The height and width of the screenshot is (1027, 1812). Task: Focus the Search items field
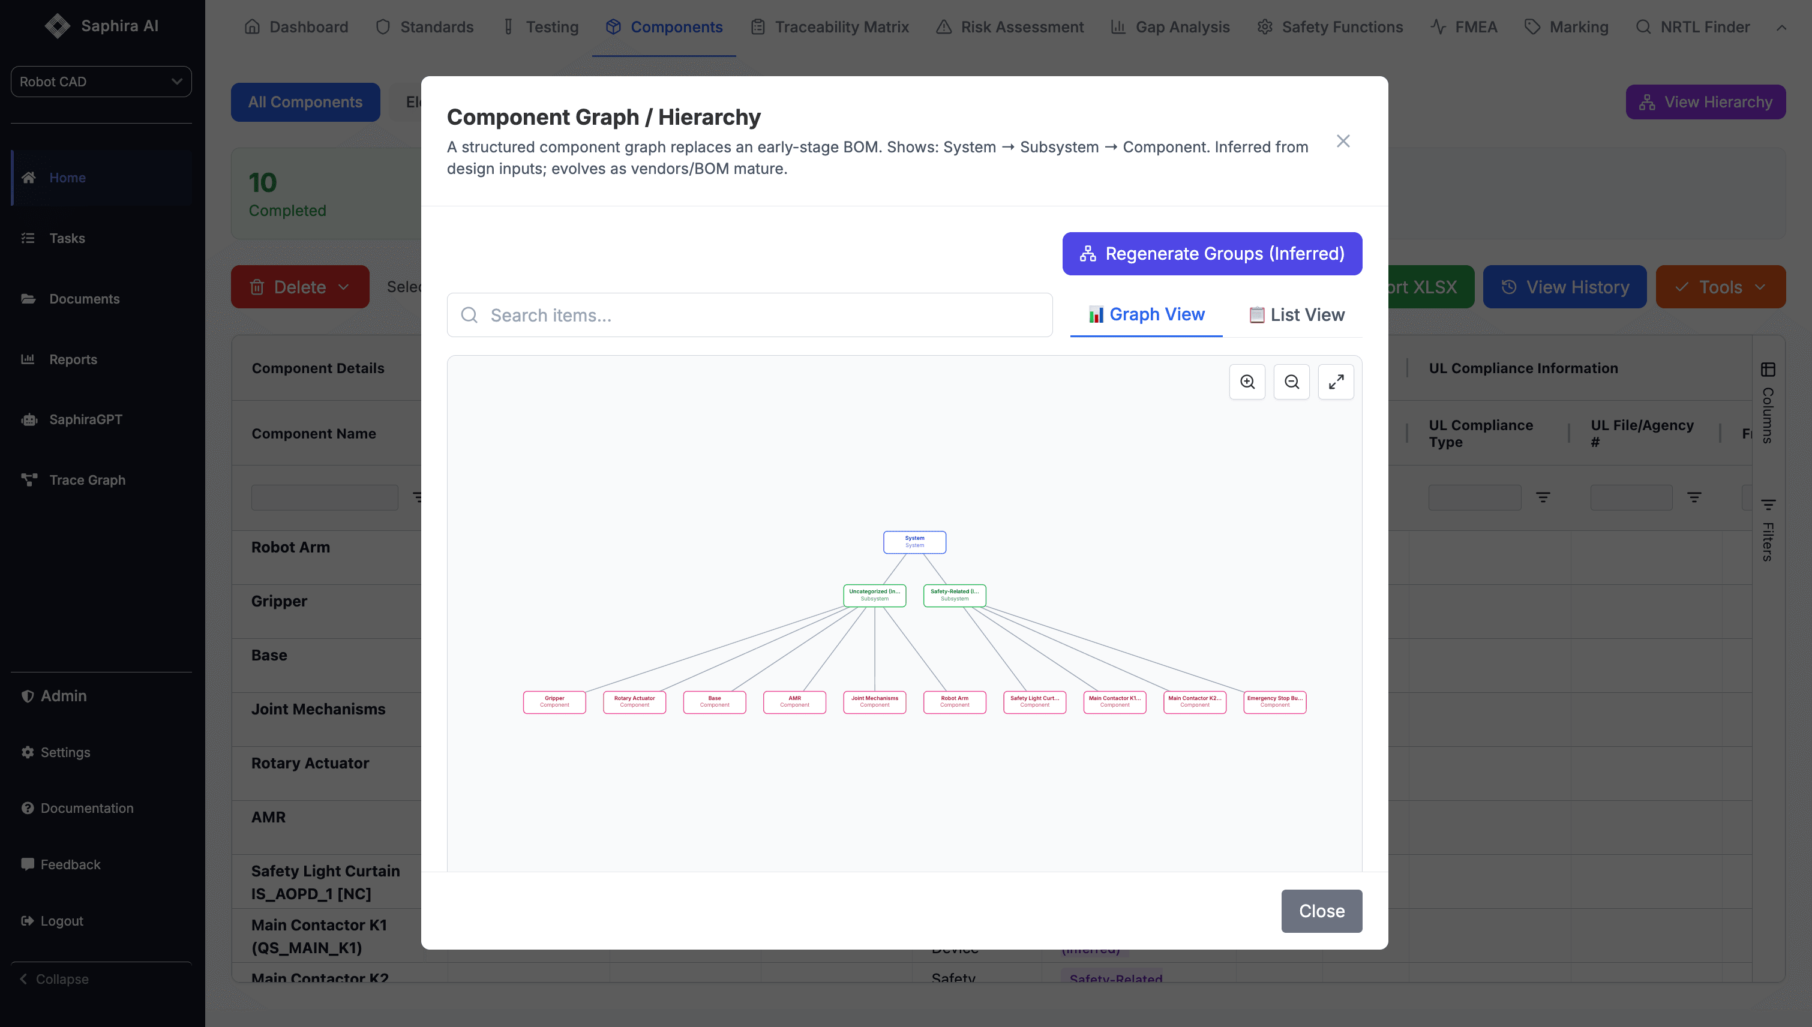750,316
